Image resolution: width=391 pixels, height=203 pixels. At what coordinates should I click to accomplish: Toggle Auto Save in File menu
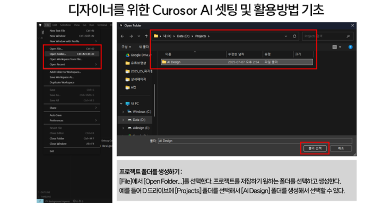pos(72,115)
